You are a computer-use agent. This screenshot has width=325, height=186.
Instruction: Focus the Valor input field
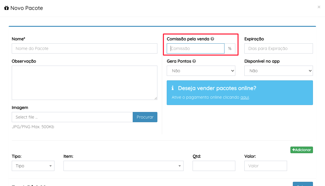tap(265, 166)
